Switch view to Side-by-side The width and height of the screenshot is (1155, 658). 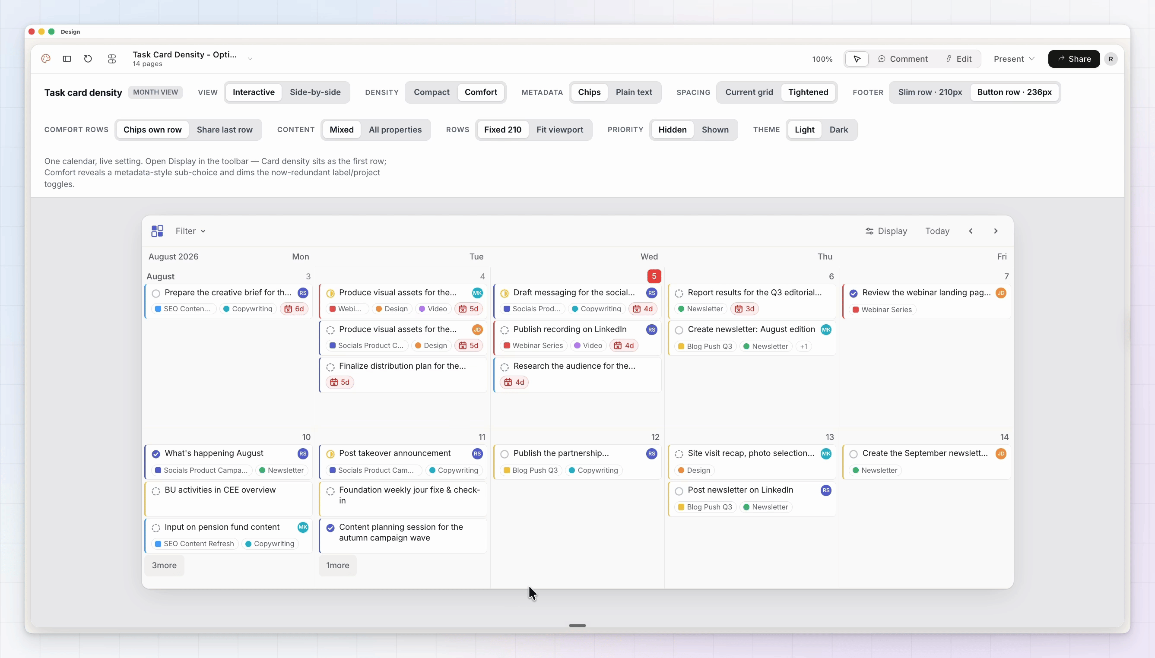315,92
